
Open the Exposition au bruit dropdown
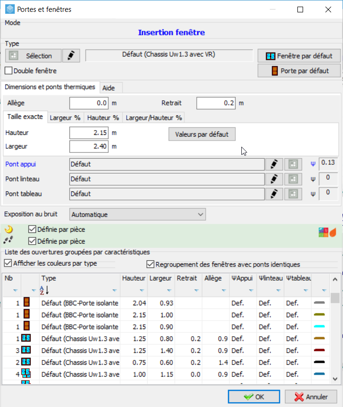(x=138, y=214)
